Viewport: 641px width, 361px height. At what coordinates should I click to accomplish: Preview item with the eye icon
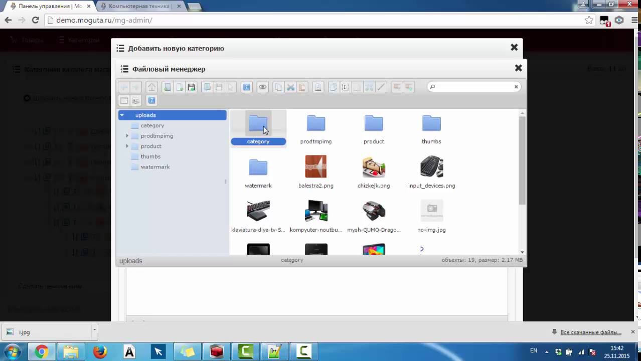[x=262, y=87]
